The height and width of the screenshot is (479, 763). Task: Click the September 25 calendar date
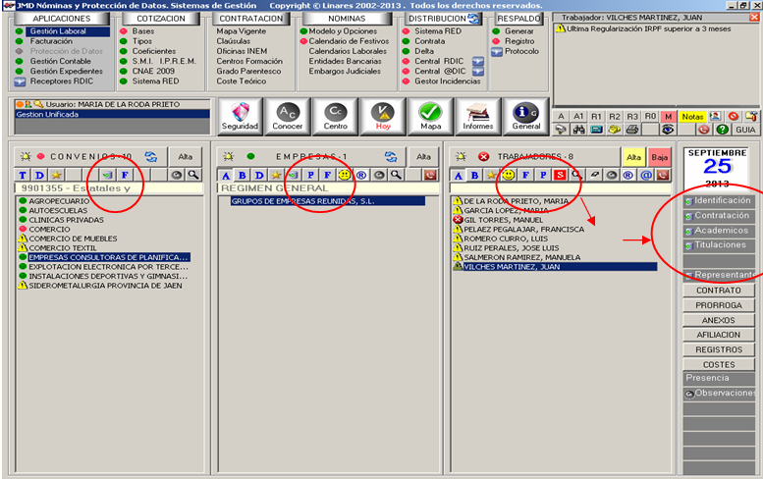(717, 167)
